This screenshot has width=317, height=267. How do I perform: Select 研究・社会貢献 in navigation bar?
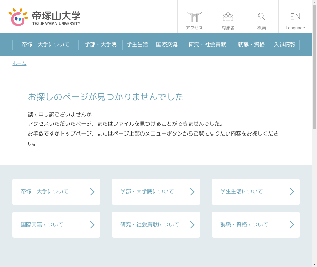pyautogui.click(x=207, y=45)
